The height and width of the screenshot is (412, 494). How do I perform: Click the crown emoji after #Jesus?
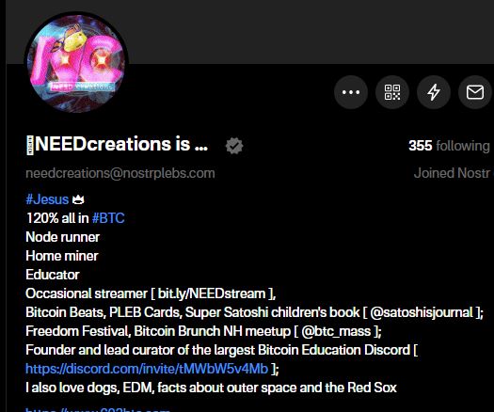(78, 199)
